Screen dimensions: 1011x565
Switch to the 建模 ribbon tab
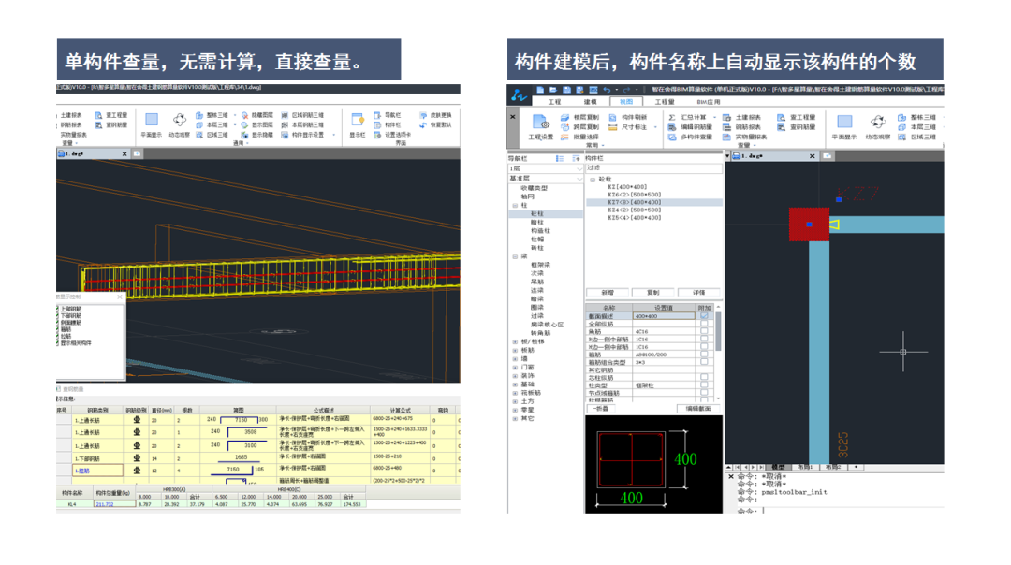coord(590,102)
